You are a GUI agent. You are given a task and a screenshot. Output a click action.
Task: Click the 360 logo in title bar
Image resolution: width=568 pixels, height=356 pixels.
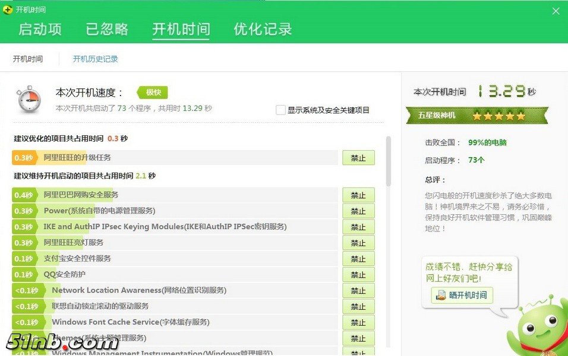click(8, 10)
